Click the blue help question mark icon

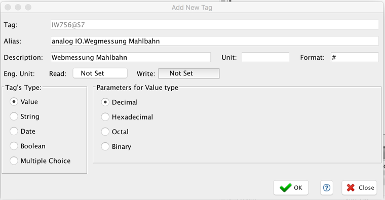coord(327,188)
